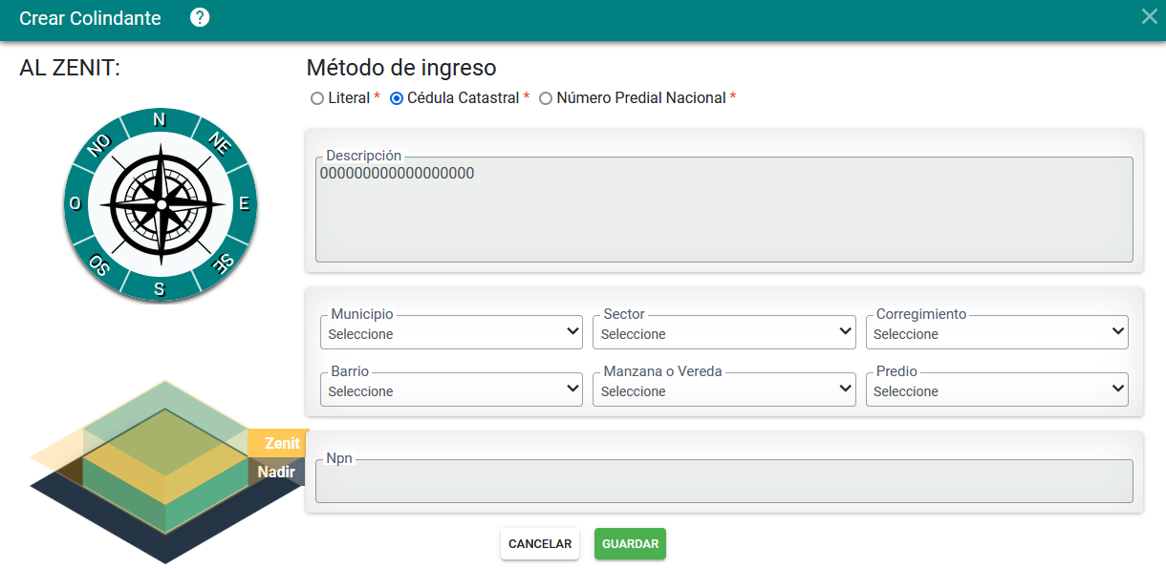Choose Número Predial Nacional radio option
1166x569 pixels.
(546, 98)
